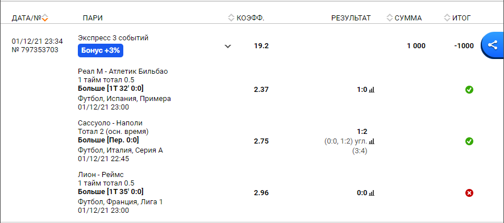Click red cross for Лион - Реймс bet
Screen dimensions: 504x223
(469, 193)
